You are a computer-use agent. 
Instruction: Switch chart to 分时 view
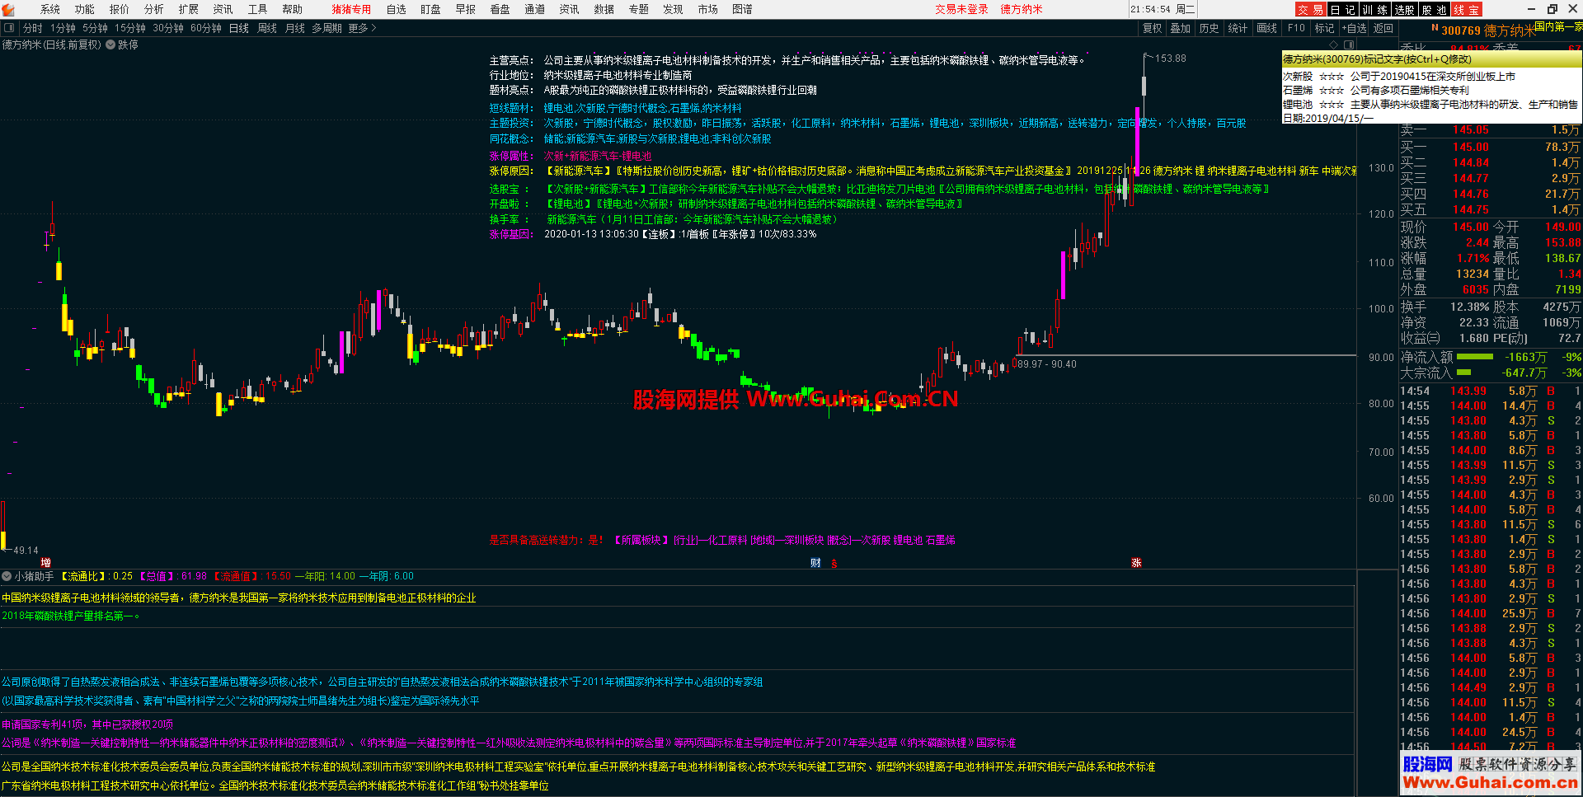(x=33, y=28)
